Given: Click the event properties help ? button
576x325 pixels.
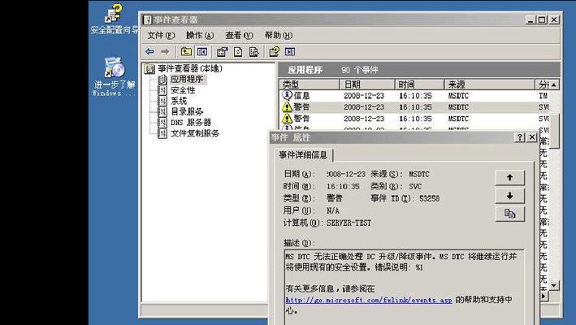Looking at the screenshot, I should [x=519, y=137].
